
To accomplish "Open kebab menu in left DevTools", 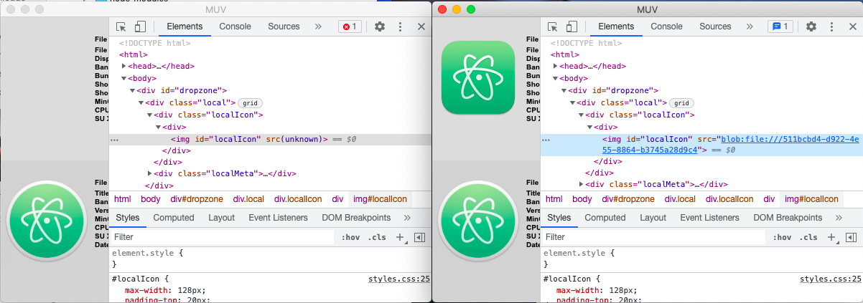I will point(401,27).
